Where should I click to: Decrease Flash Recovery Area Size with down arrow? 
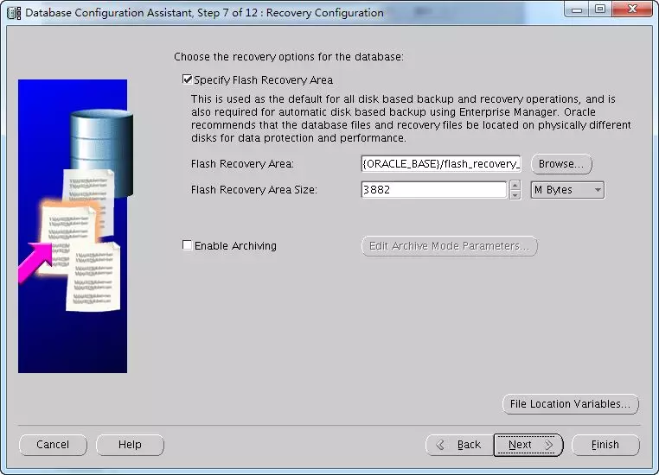[x=515, y=194]
